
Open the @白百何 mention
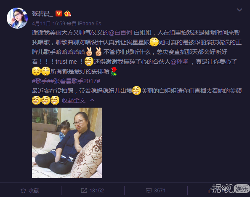tap(120, 32)
